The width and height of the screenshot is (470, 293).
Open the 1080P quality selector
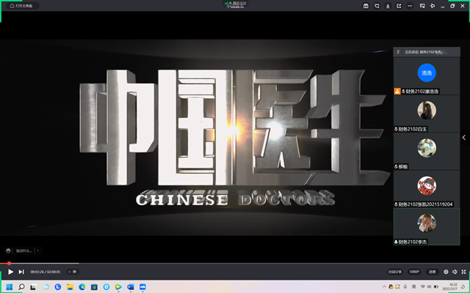(x=414, y=272)
